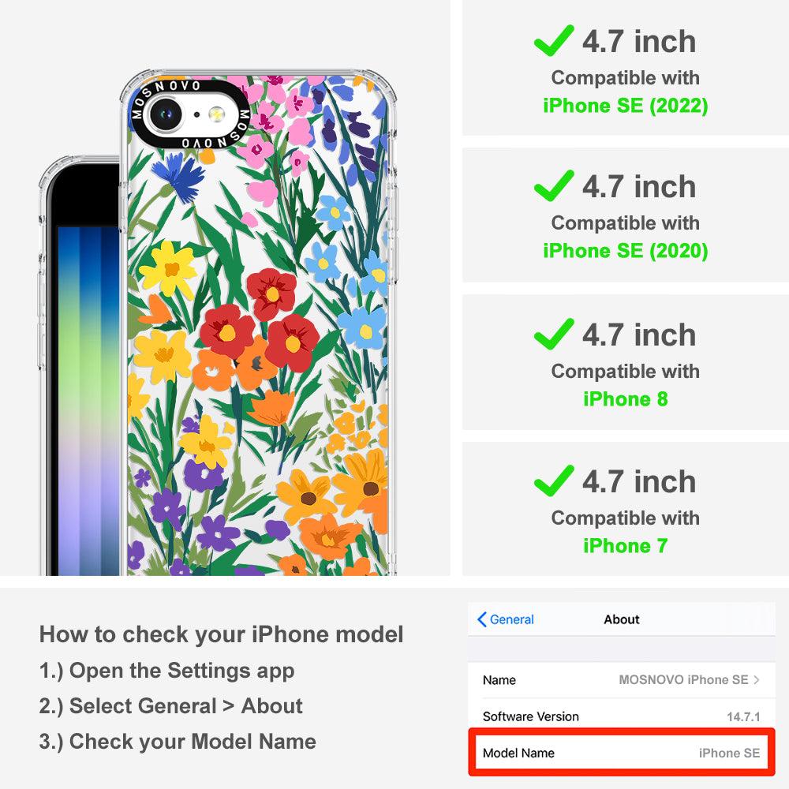789x789 pixels.
Task: Click the iPhone 8 compatibility label
Action: [626, 399]
